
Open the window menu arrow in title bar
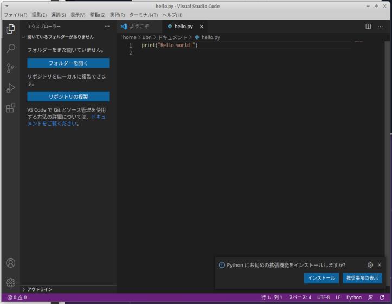tap(7, 6)
